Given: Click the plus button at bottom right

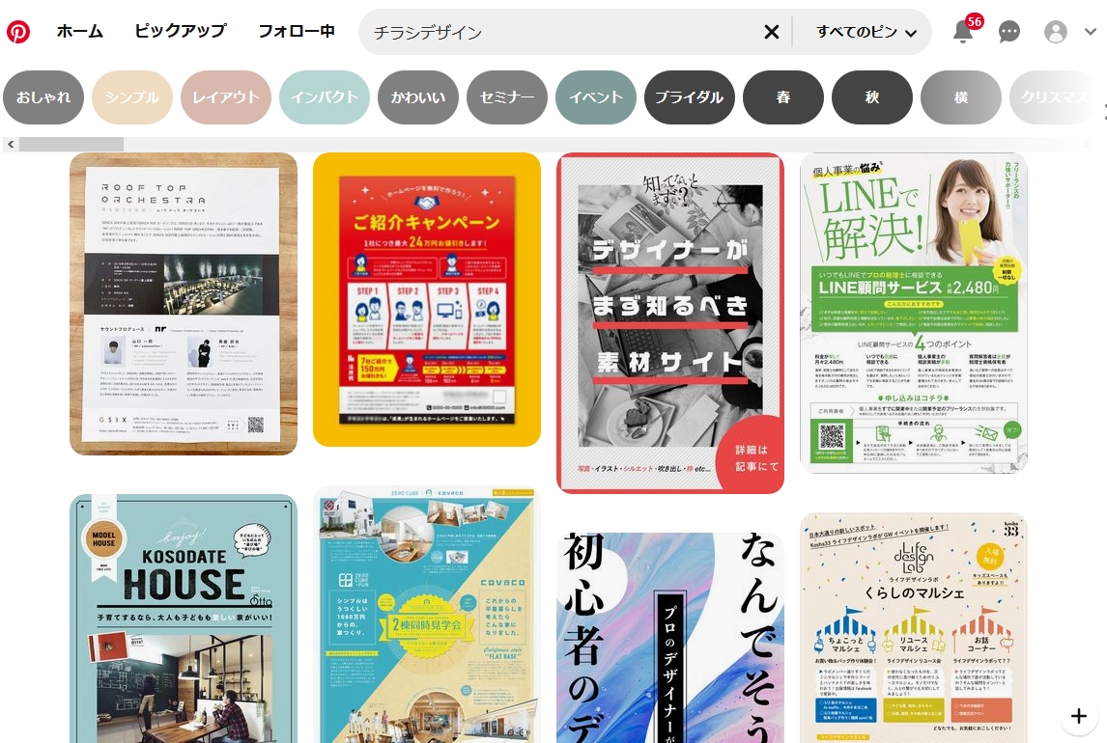Looking at the screenshot, I should click(1079, 716).
